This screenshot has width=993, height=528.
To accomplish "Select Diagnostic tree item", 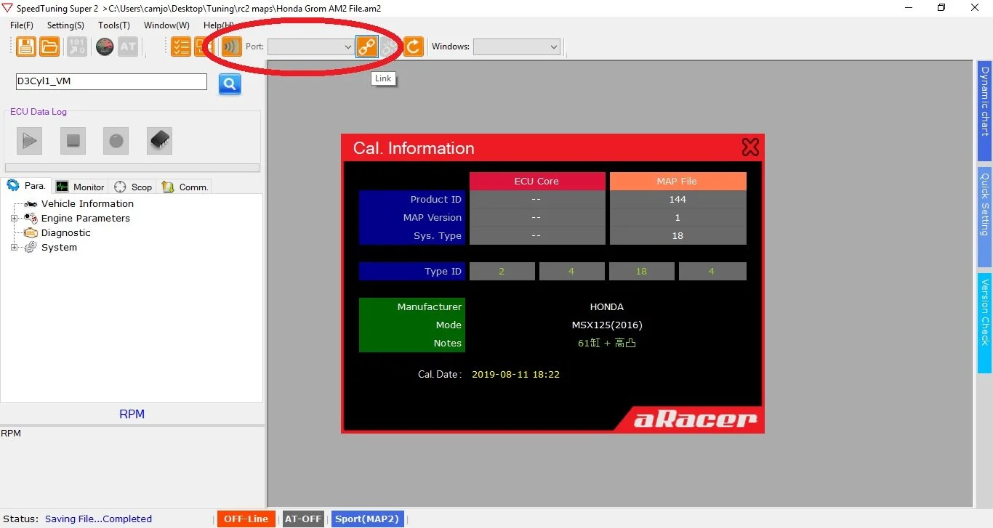I will tap(65, 232).
